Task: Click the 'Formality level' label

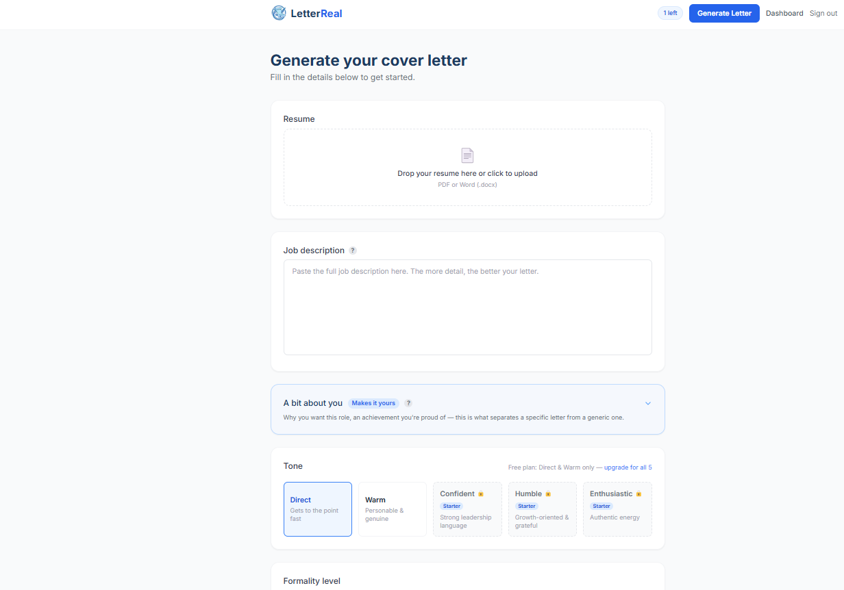Action: (x=312, y=581)
